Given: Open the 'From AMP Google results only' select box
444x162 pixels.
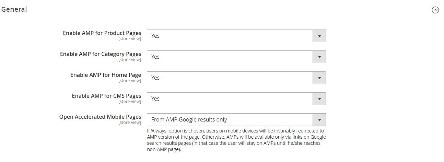Looking at the screenshot, I should click(x=236, y=119).
